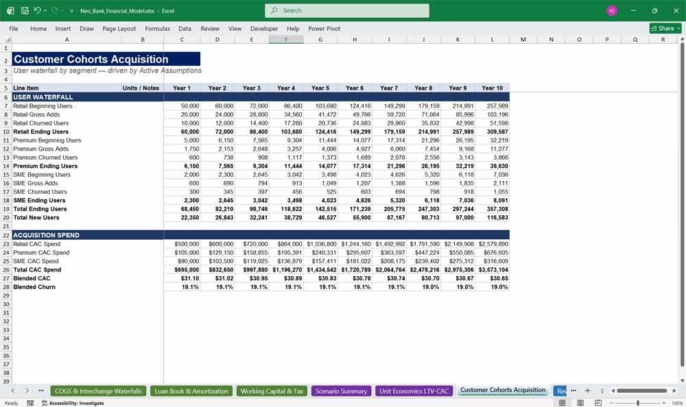This screenshot has width=686, height=407.
Task: Open Undo history dropdown arrow
Action: (45, 10)
